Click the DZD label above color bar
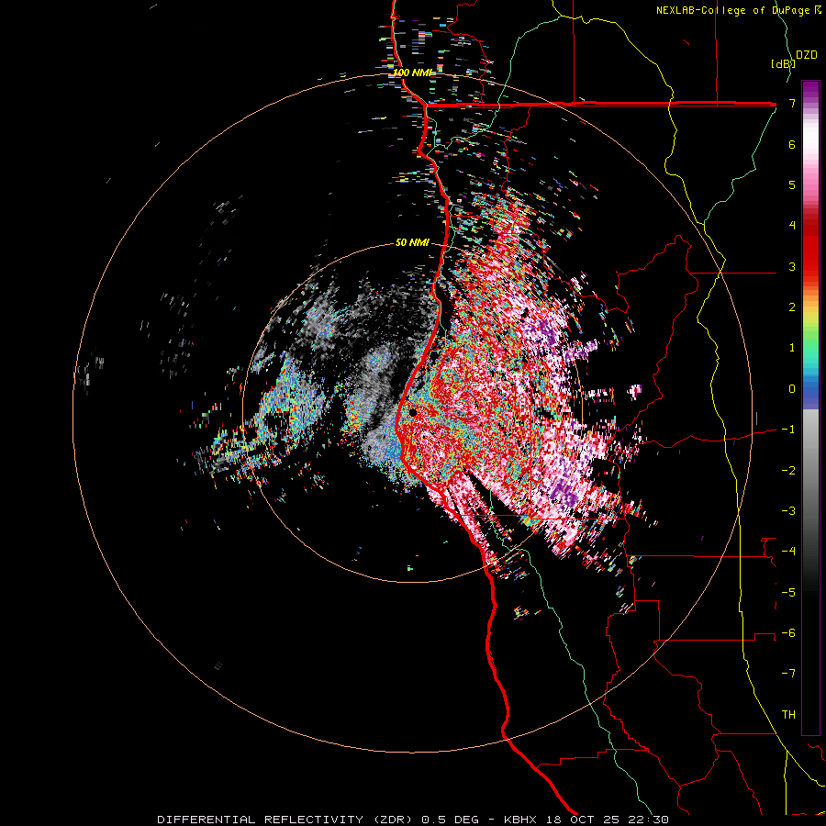The height and width of the screenshot is (826, 826). click(x=807, y=55)
